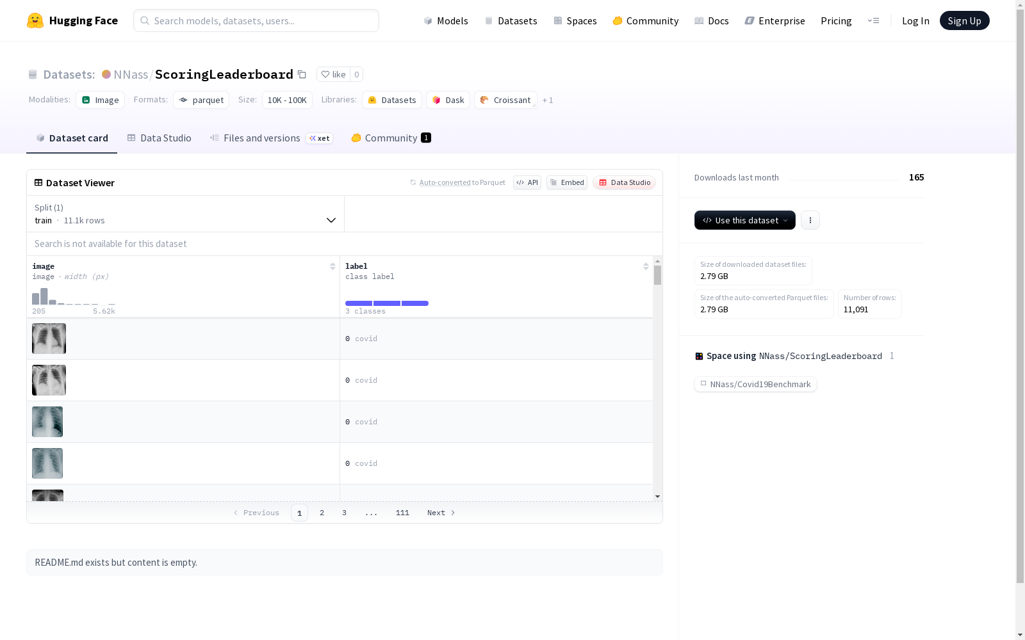Click the viewer scrollbar down arrow

click(657, 497)
